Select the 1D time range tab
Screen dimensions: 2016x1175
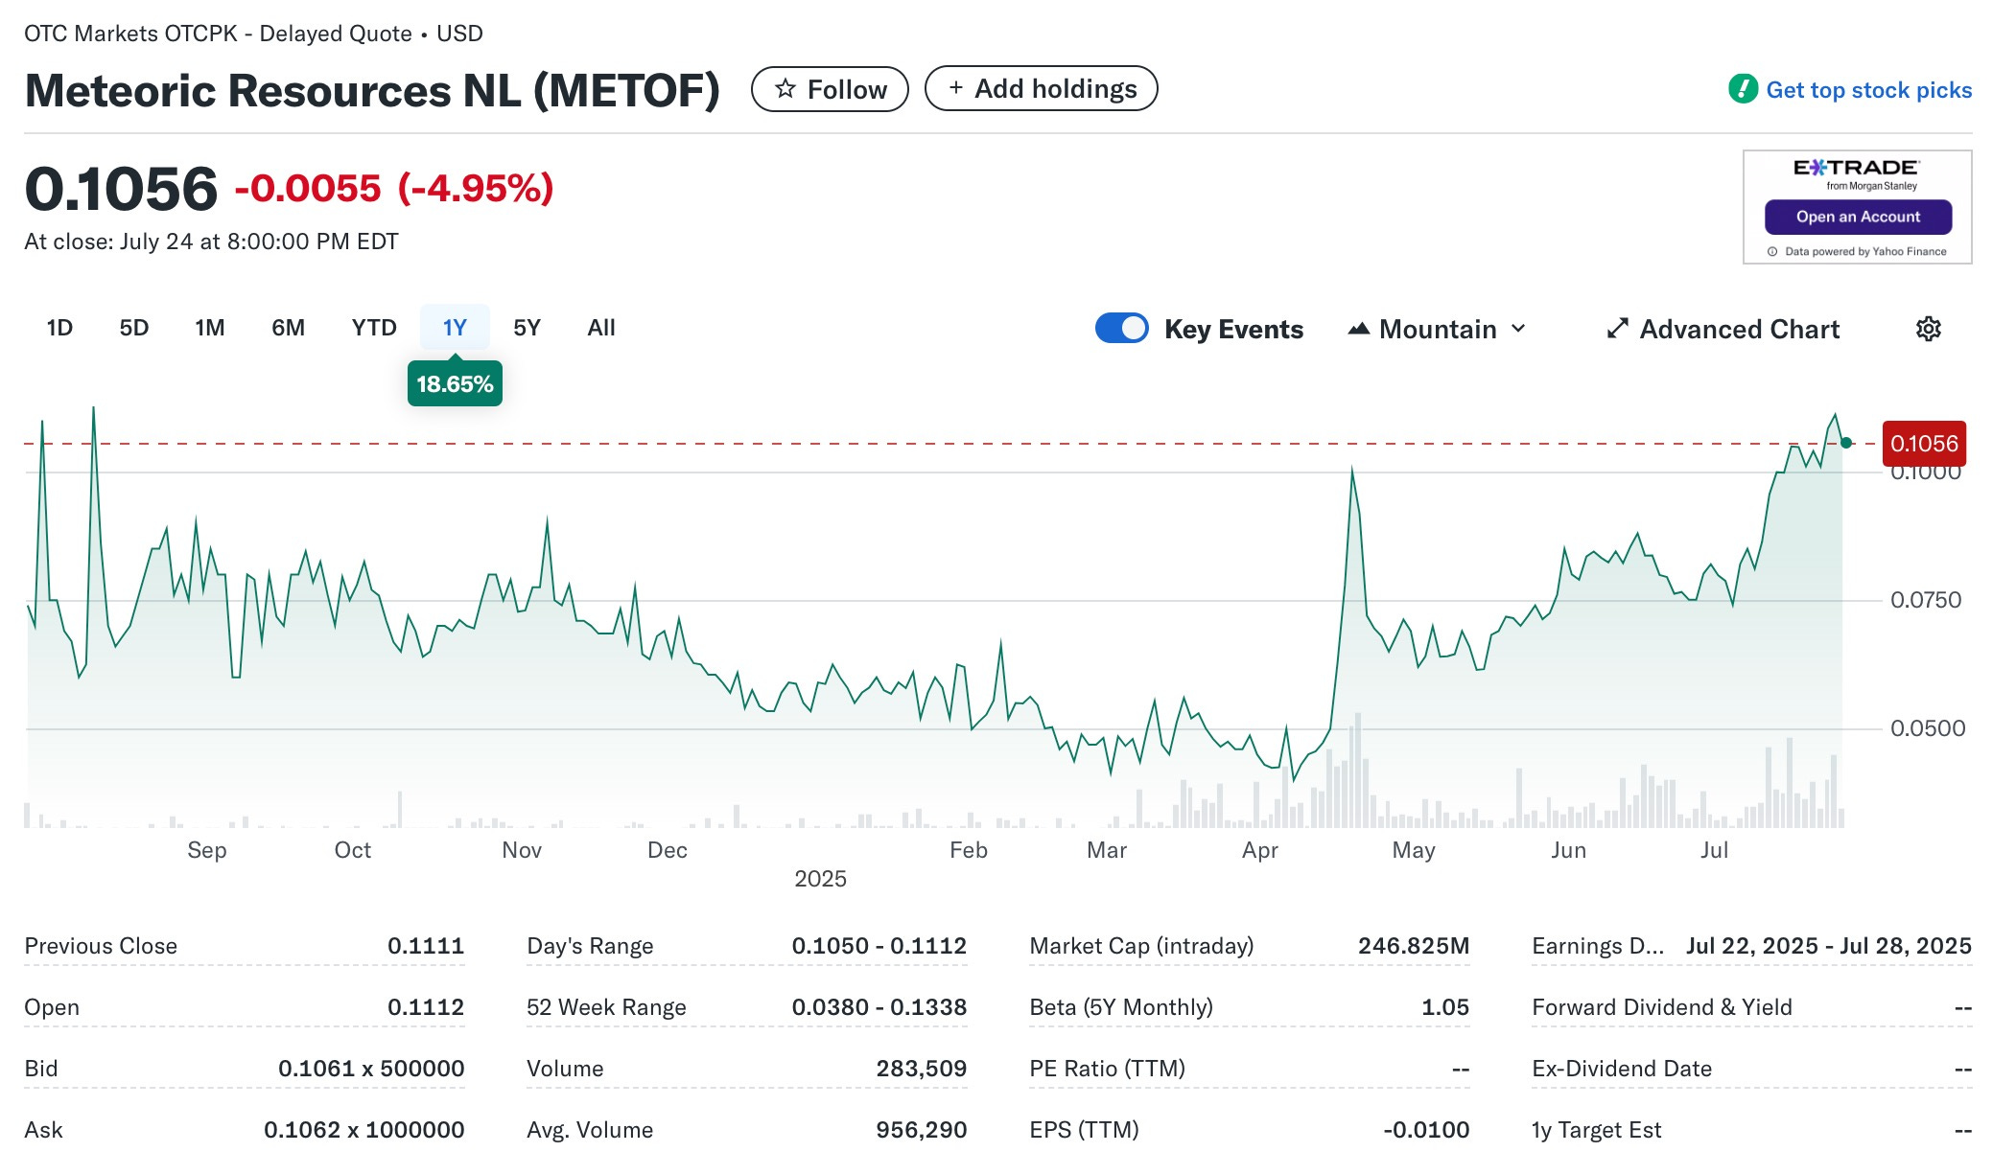59,328
